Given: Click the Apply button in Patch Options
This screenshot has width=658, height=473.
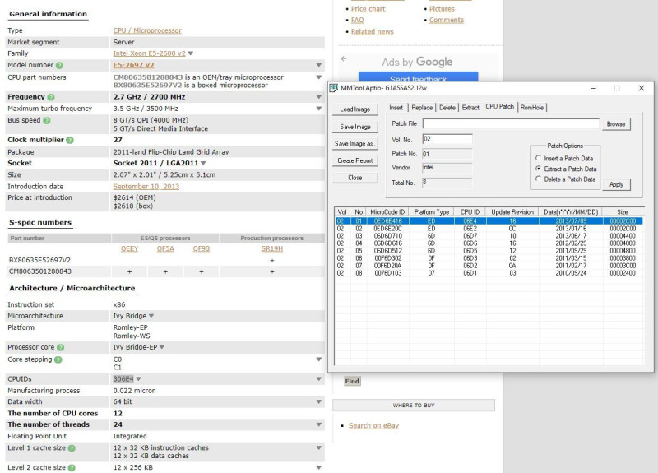Looking at the screenshot, I should coord(616,184).
